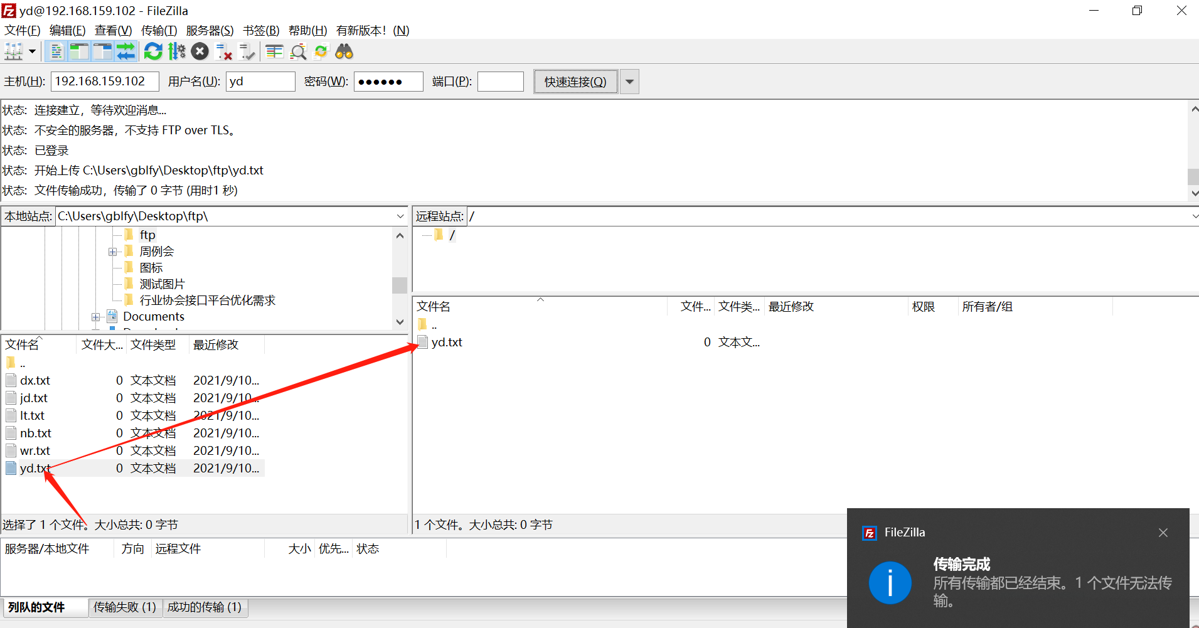Open parent folder in remote file list
1199x628 pixels.
pos(427,325)
